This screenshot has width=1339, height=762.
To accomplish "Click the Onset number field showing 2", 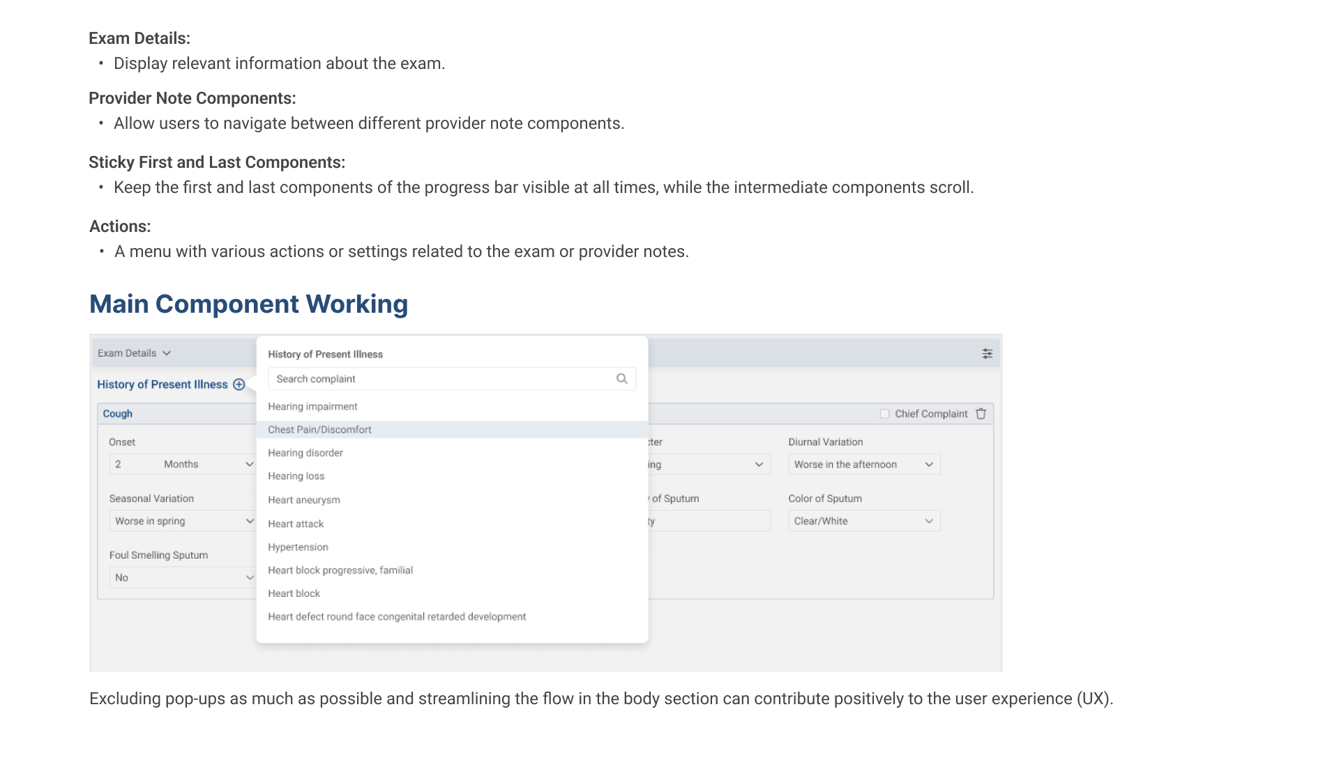I will (x=134, y=465).
